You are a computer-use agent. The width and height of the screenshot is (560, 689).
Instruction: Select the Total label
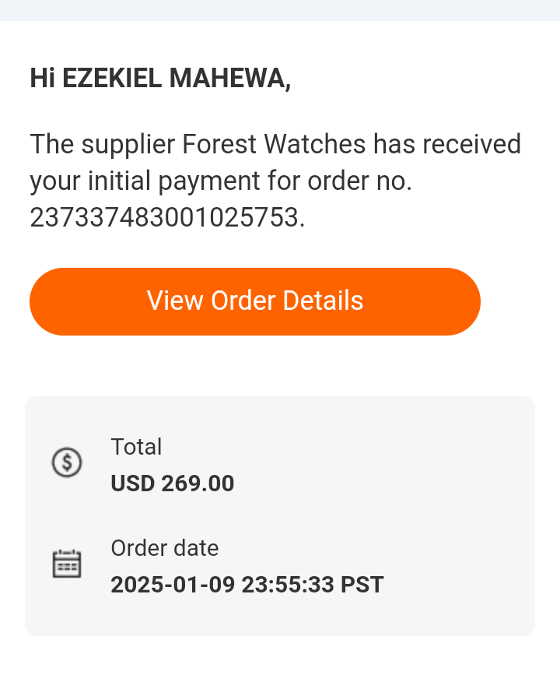tap(136, 446)
